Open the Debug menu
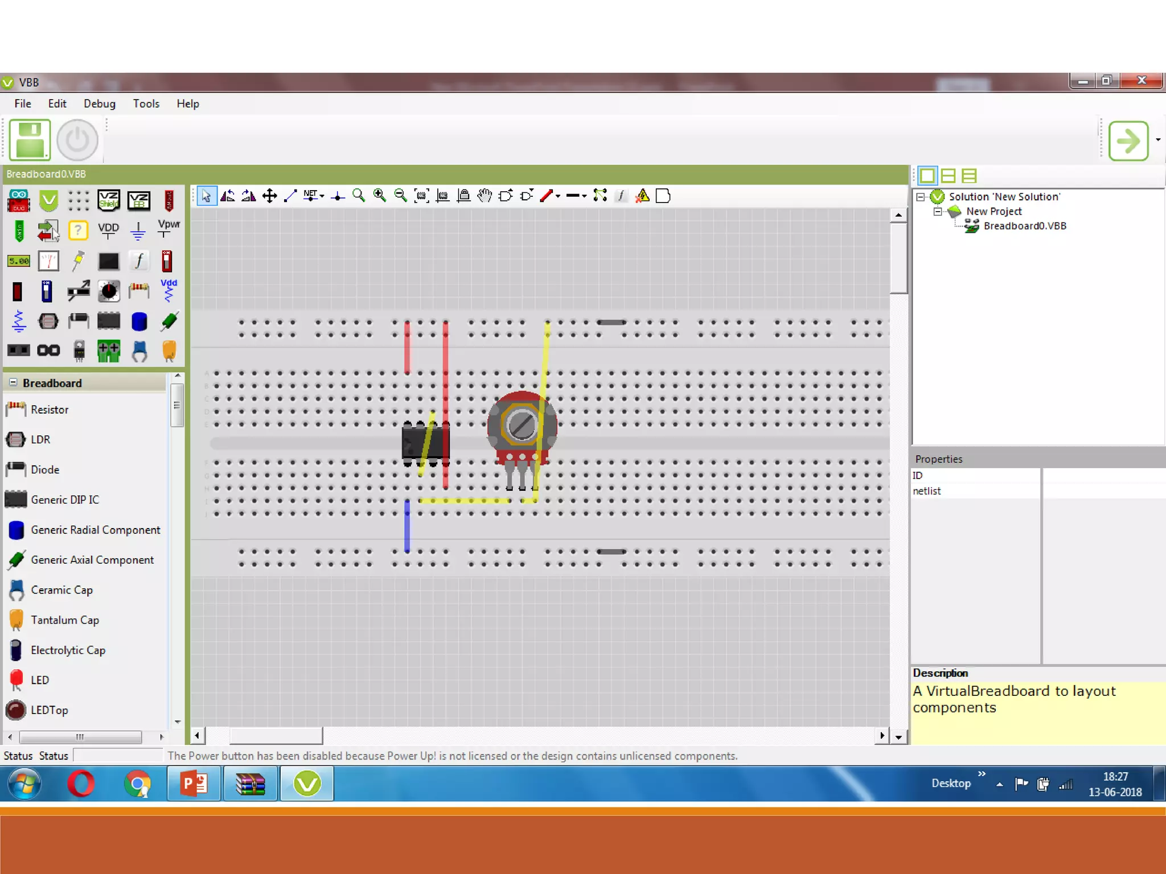This screenshot has width=1166, height=874. 99,104
